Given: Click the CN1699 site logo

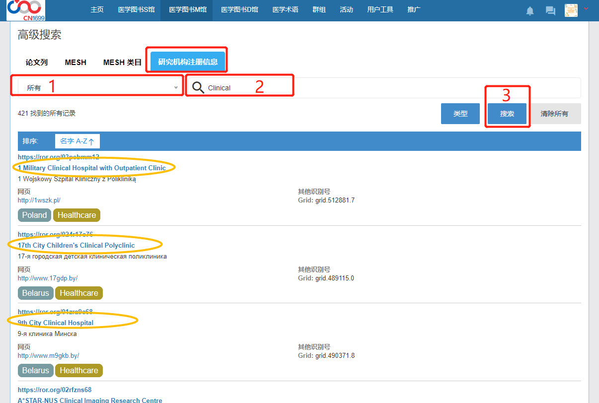Looking at the screenshot, I should [x=25, y=10].
